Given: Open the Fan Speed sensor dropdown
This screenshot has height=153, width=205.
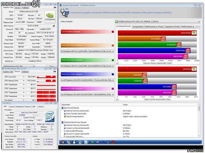Looking at the screenshot, I should [x=24, y=100].
